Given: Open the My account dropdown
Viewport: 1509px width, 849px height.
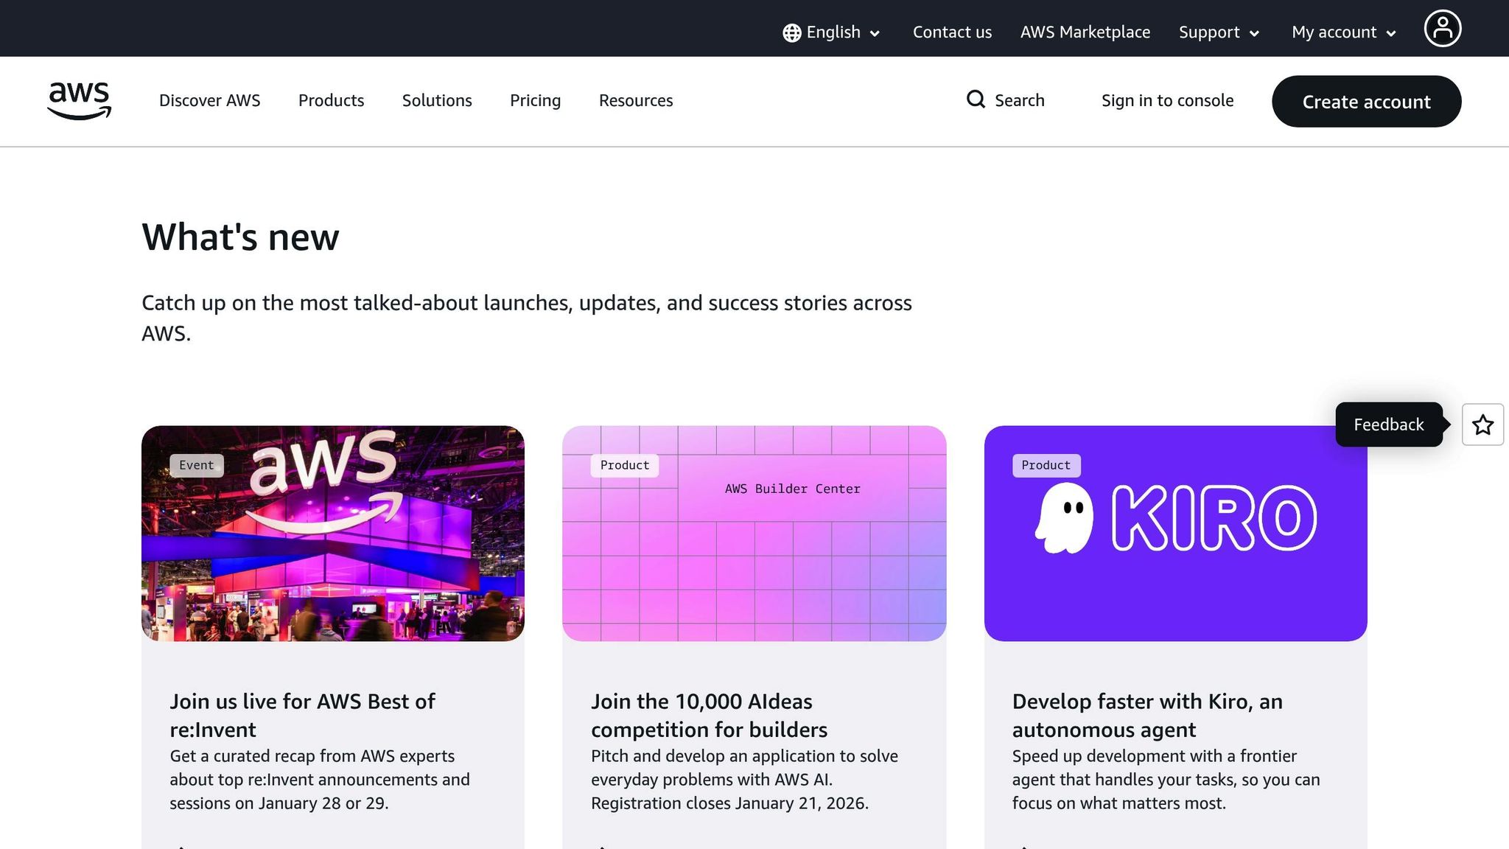Looking at the screenshot, I should pos(1343,32).
